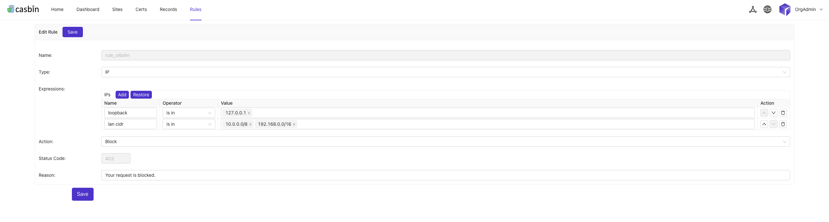Image resolution: width=829 pixels, height=222 pixels.
Task: Click the bottom Save button
Action: [83, 194]
